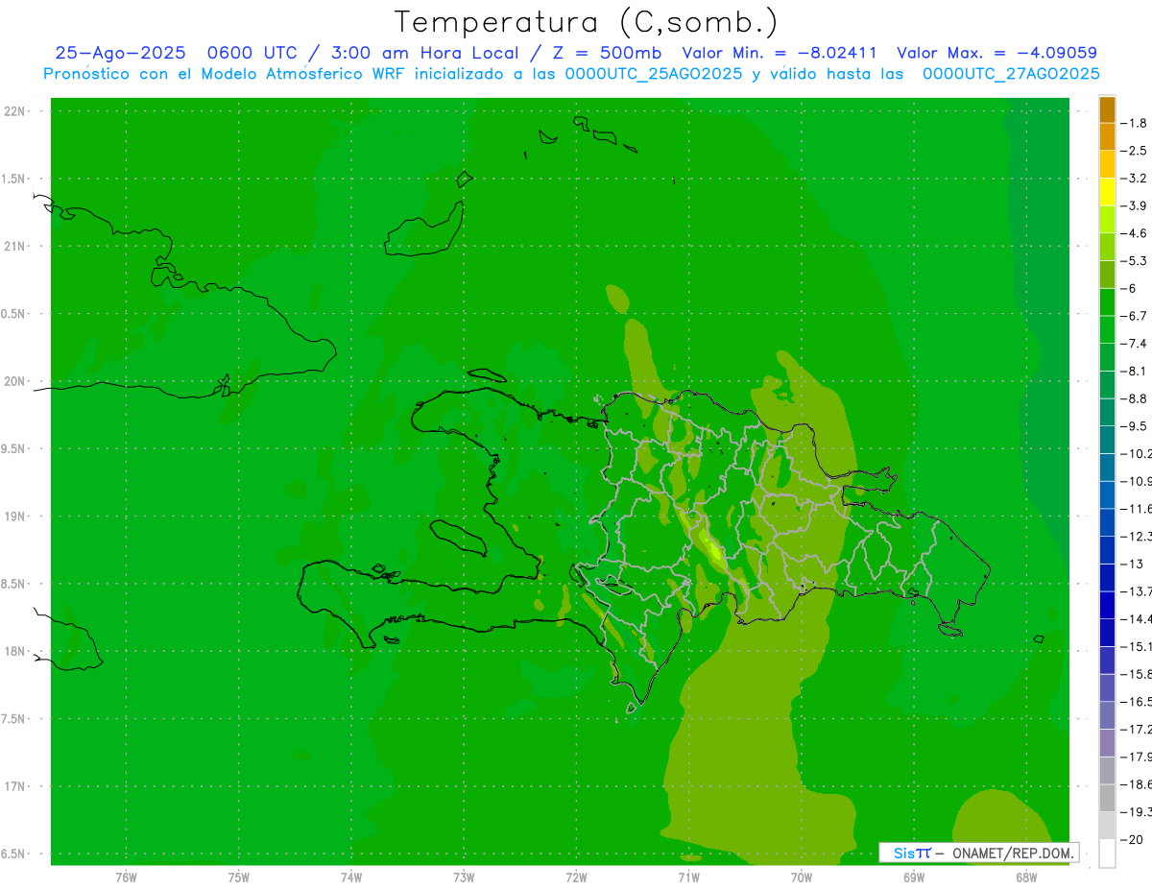Pick the light gray swatch between -19.3 and -20
1152x890 pixels.
[x=1107, y=826]
